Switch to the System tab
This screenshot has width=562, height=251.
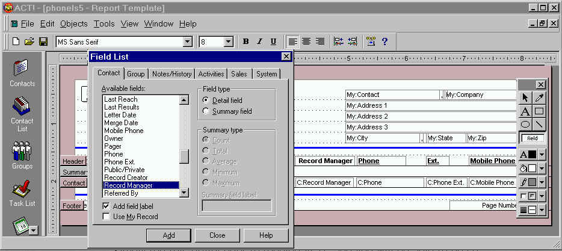click(x=267, y=74)
